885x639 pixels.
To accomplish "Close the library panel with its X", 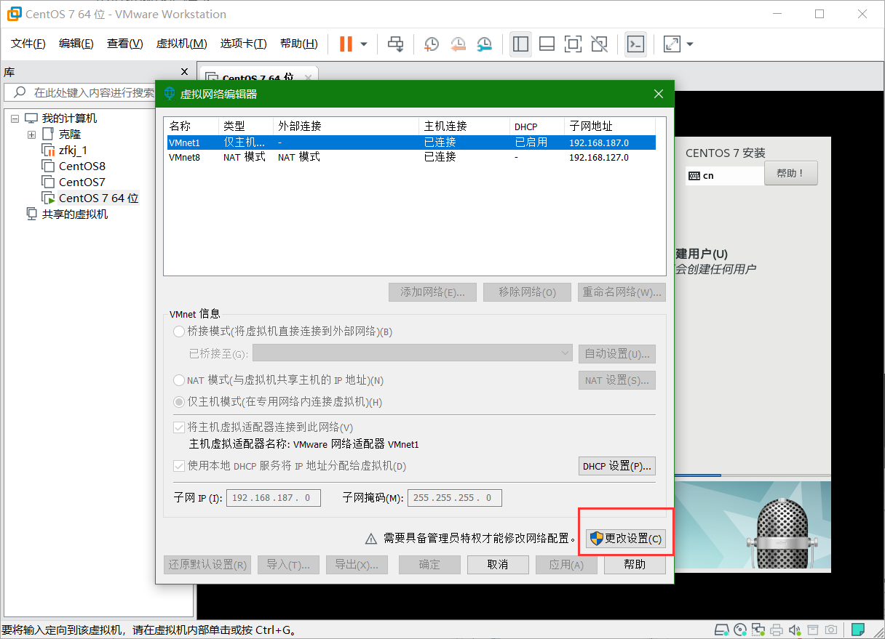I will 185,72.
